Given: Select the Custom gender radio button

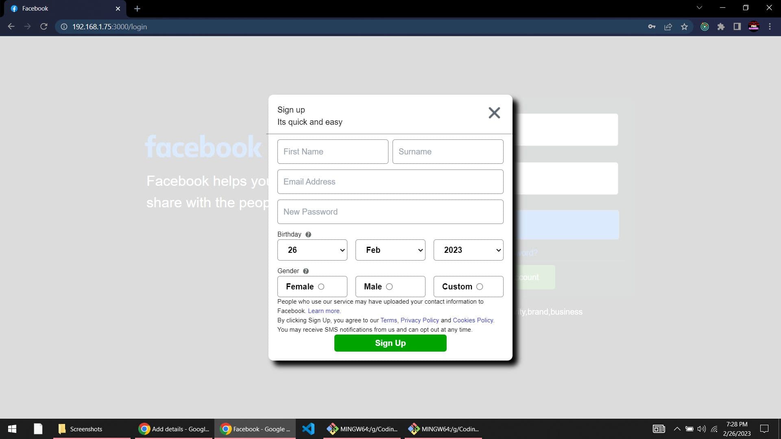Looking at the screenshot, I should [x=480, y=287].
